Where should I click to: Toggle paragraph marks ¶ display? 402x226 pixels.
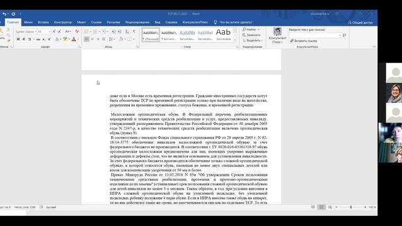134,31
